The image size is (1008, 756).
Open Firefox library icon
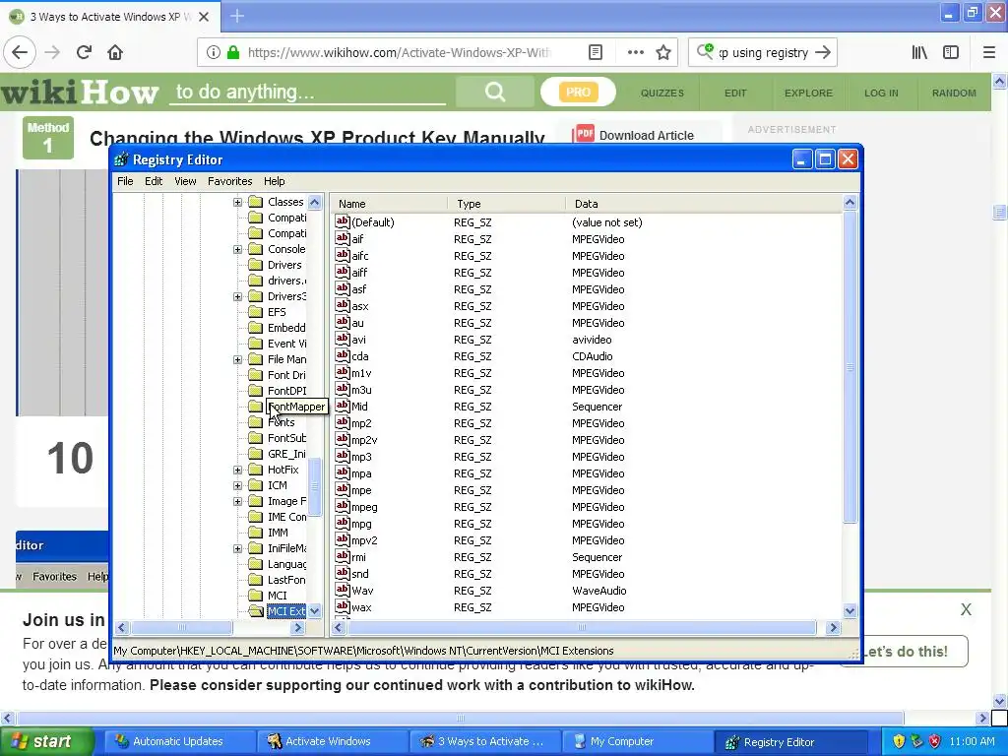[919, 52]
